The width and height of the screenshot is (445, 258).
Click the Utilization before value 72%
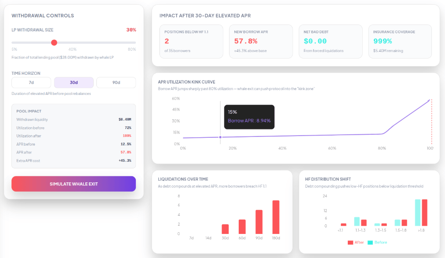[128, 128]
